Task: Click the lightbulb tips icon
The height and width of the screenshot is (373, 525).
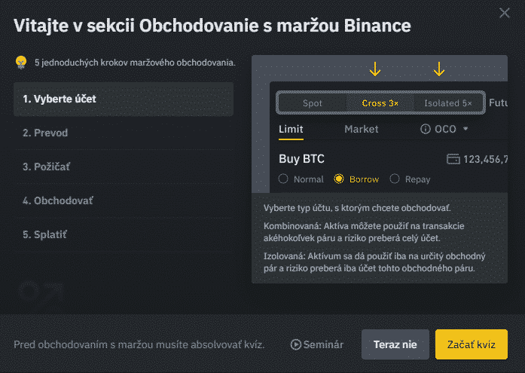Action: 21,63
